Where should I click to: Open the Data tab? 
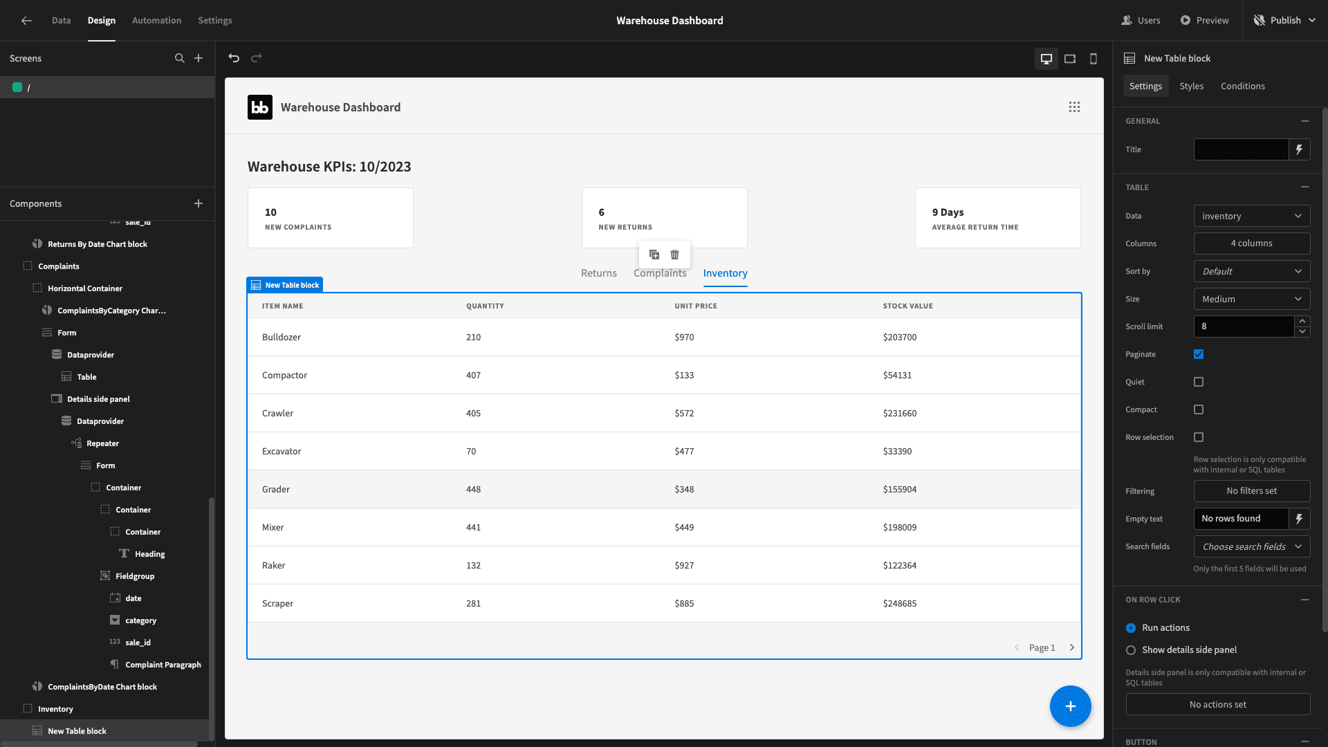click(61, 21)
